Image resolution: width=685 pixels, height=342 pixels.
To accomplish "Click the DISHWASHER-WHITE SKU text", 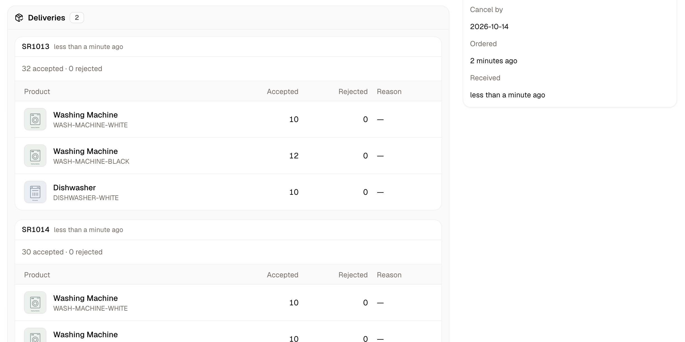I will [x=86, y=198].
